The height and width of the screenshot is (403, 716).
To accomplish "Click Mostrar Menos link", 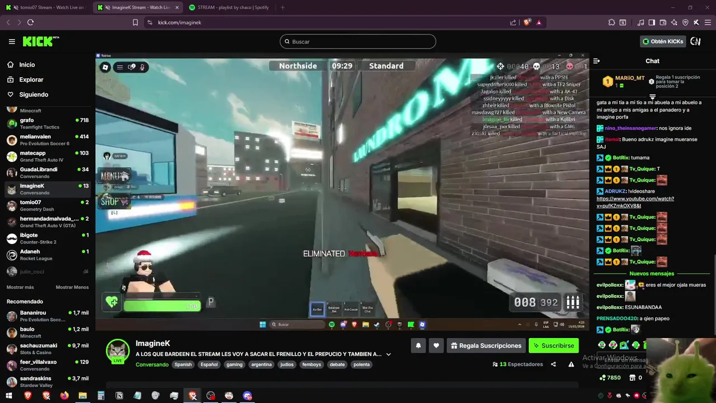I will [72, 287].
